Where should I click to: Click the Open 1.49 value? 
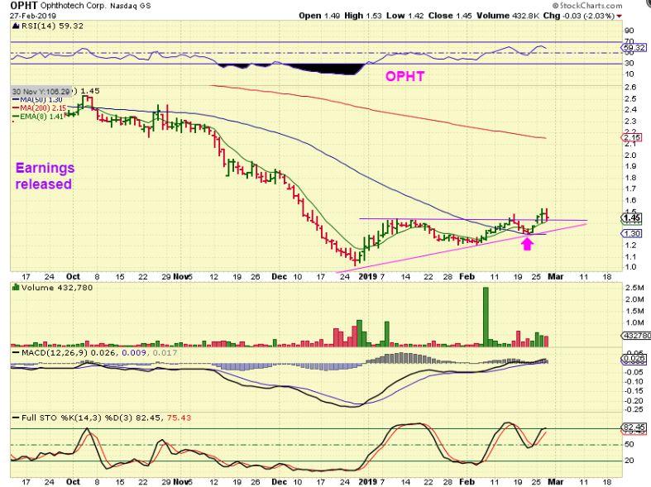point(319,16)
